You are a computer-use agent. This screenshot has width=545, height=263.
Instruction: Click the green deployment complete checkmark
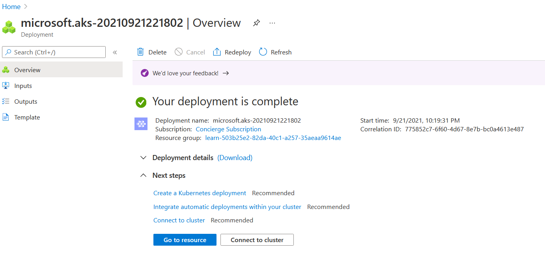click(x=141, y=102)
